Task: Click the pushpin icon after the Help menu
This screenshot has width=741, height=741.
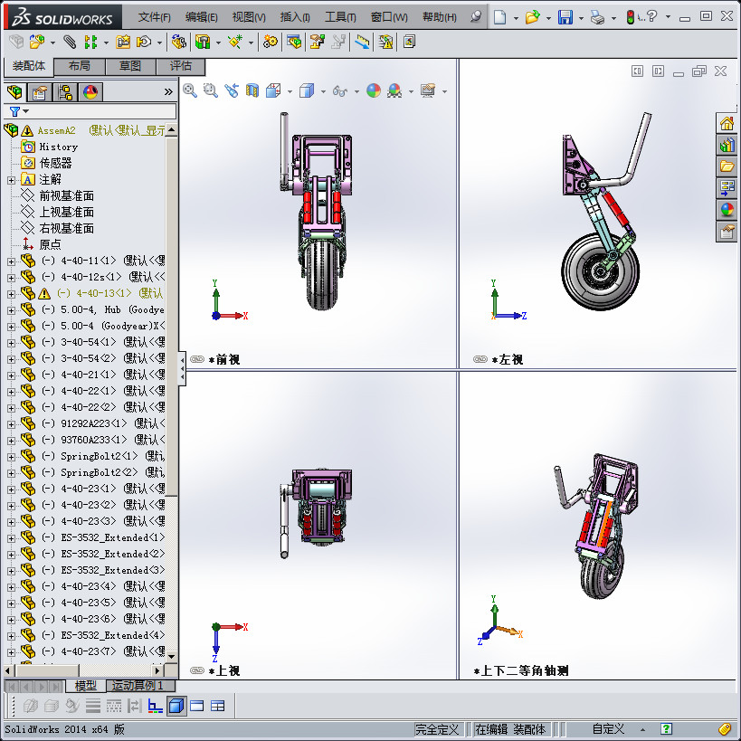Action: [x=476, y=17]
